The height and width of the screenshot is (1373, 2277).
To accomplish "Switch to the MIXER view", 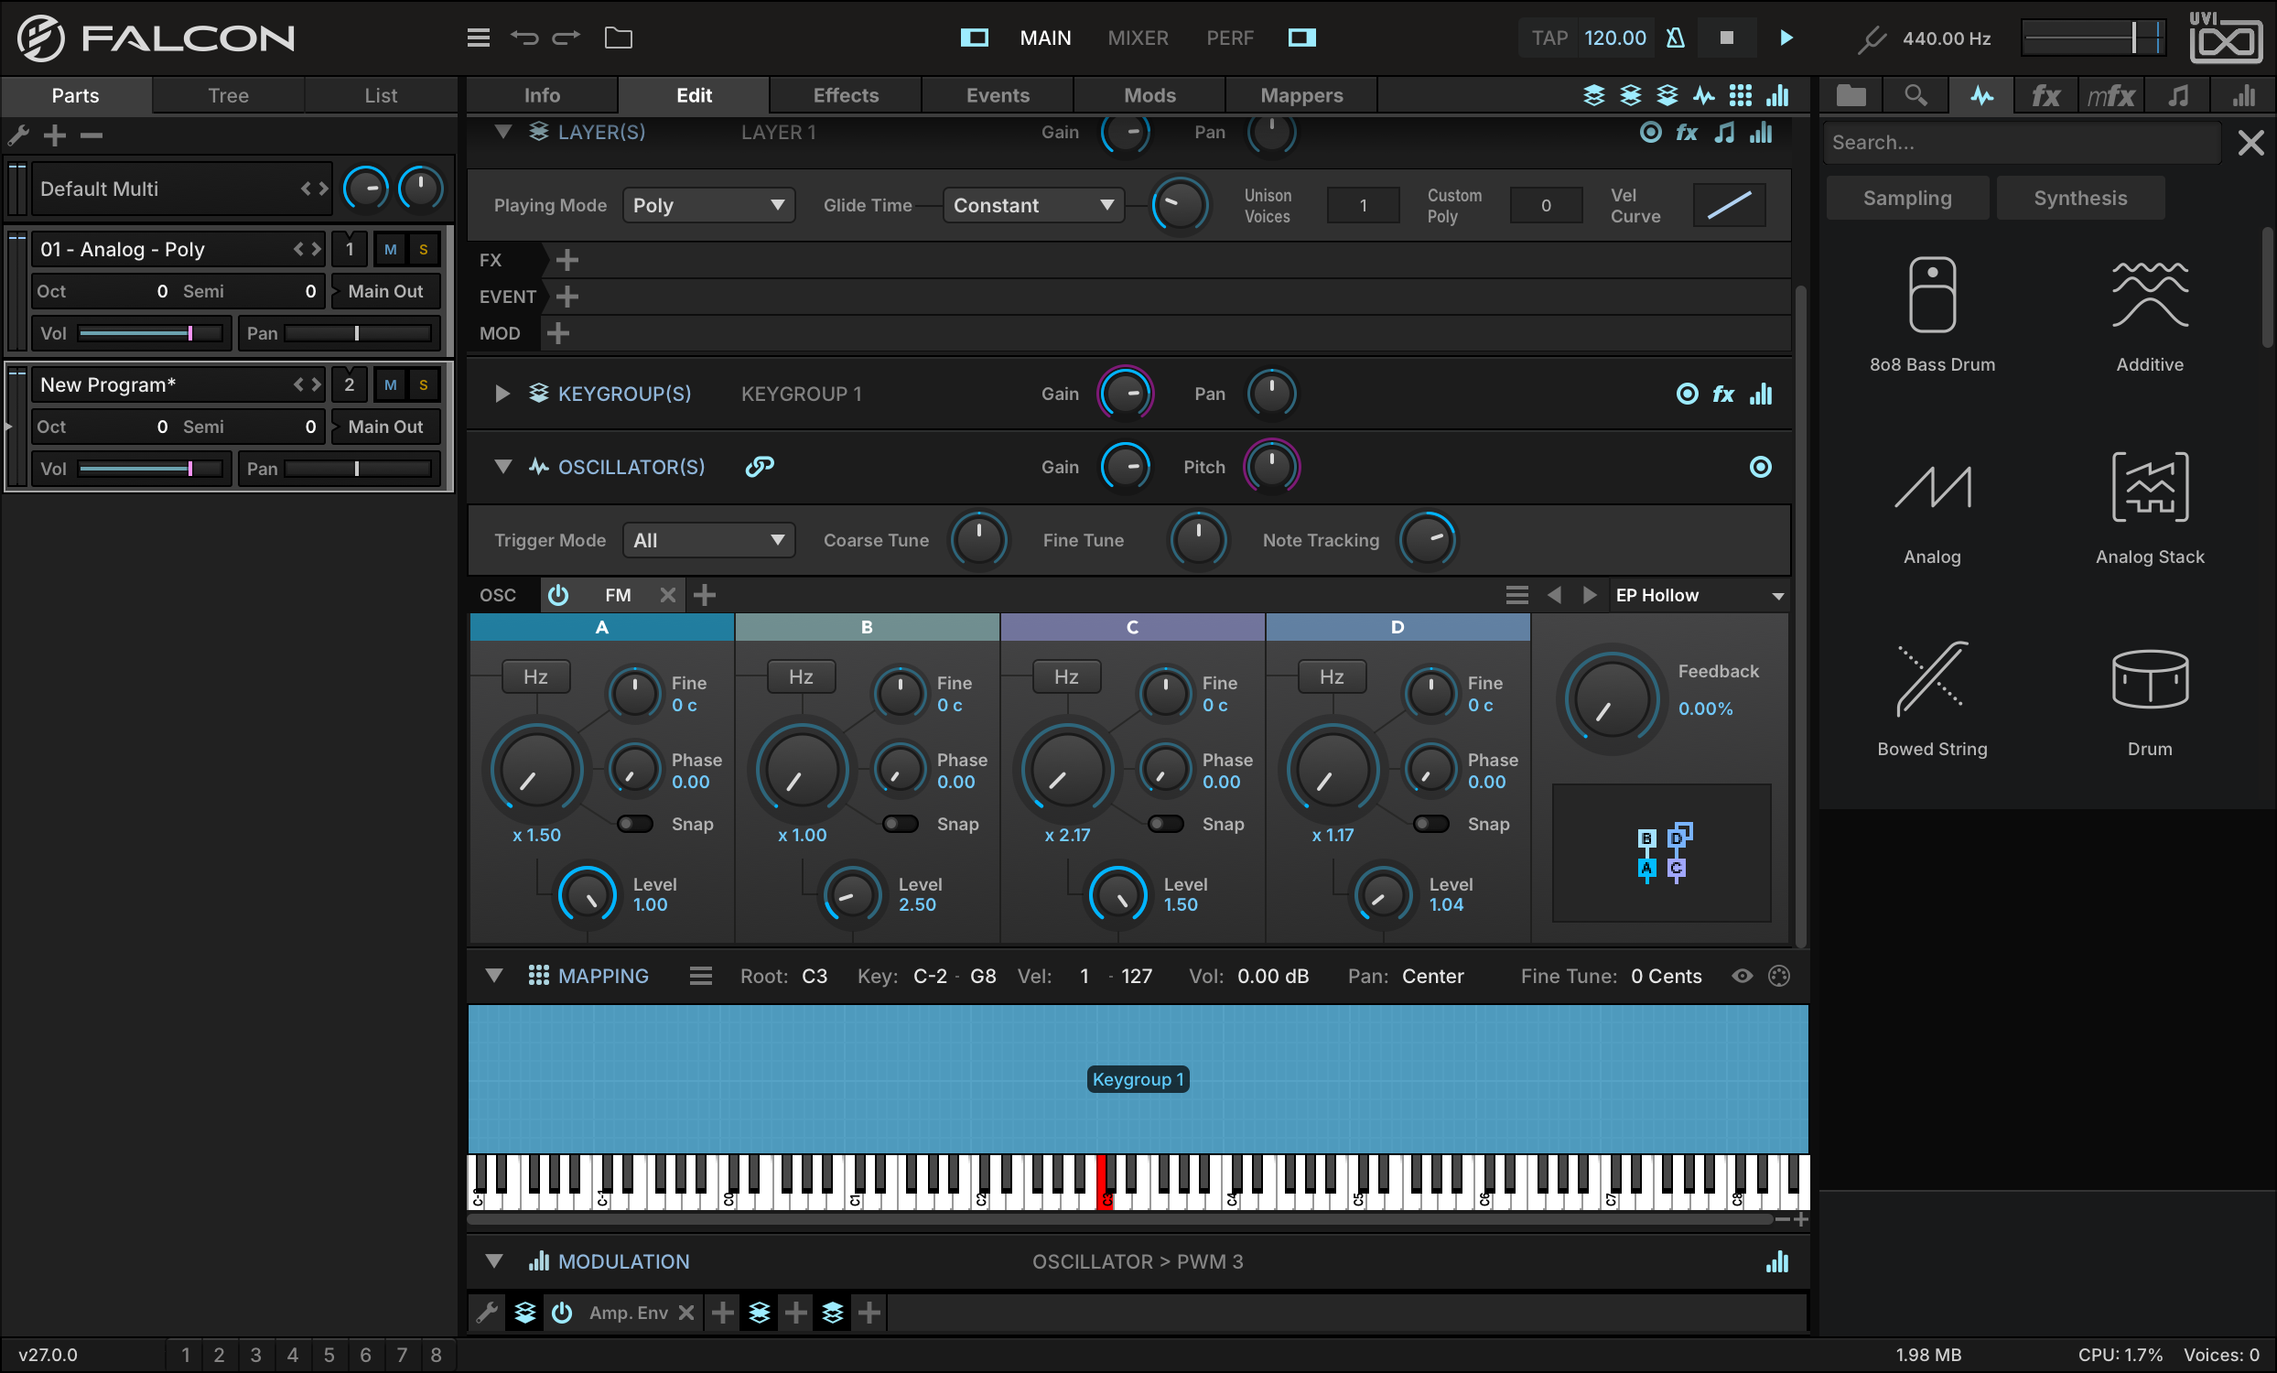I will pyautogui.click(x=1138, y=38).
